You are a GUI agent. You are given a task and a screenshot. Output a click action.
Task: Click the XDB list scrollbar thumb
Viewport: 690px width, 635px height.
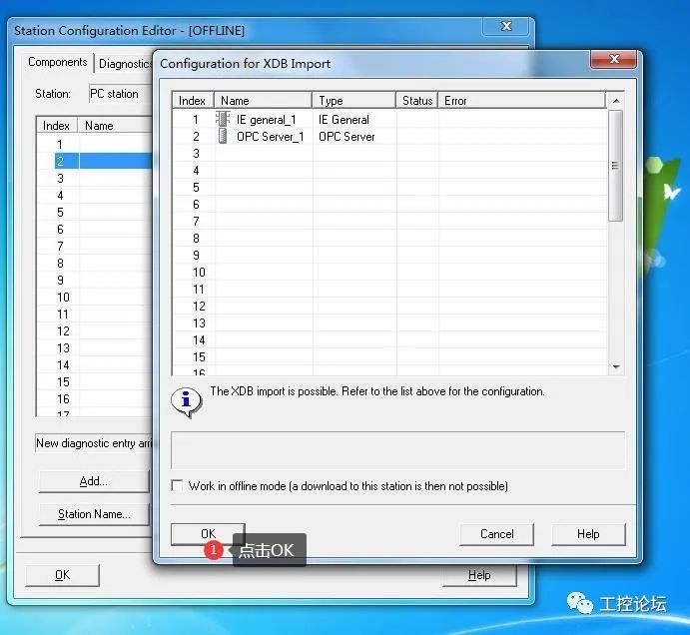[616, 166]
